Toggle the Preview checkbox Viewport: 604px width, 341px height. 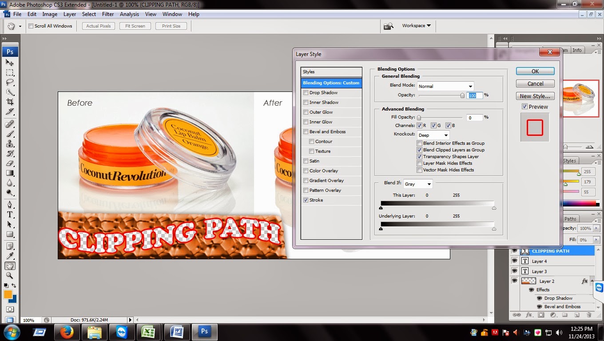(x=525, y=107)
